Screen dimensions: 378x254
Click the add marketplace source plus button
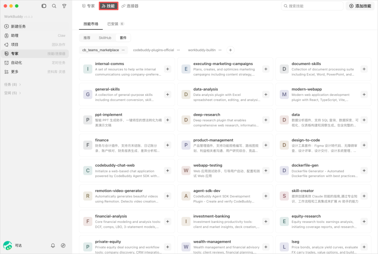tap(230, 50)
